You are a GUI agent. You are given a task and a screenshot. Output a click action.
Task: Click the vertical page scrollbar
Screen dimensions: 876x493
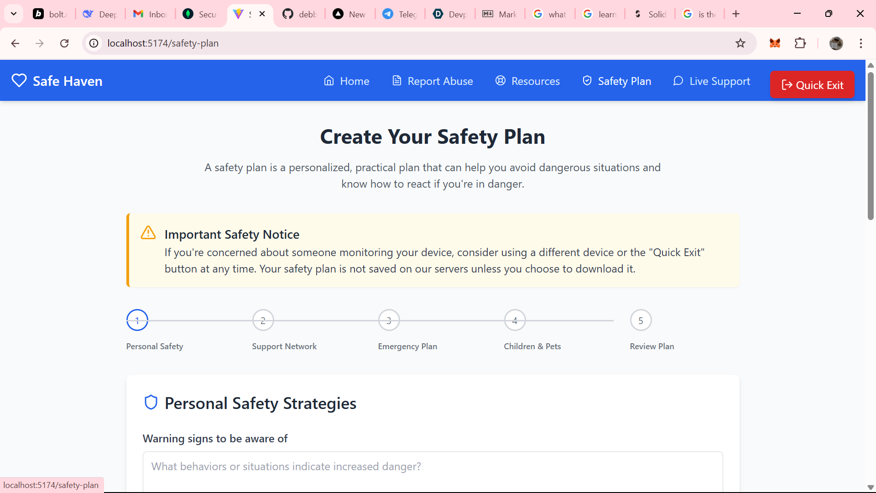click(871, 146)
